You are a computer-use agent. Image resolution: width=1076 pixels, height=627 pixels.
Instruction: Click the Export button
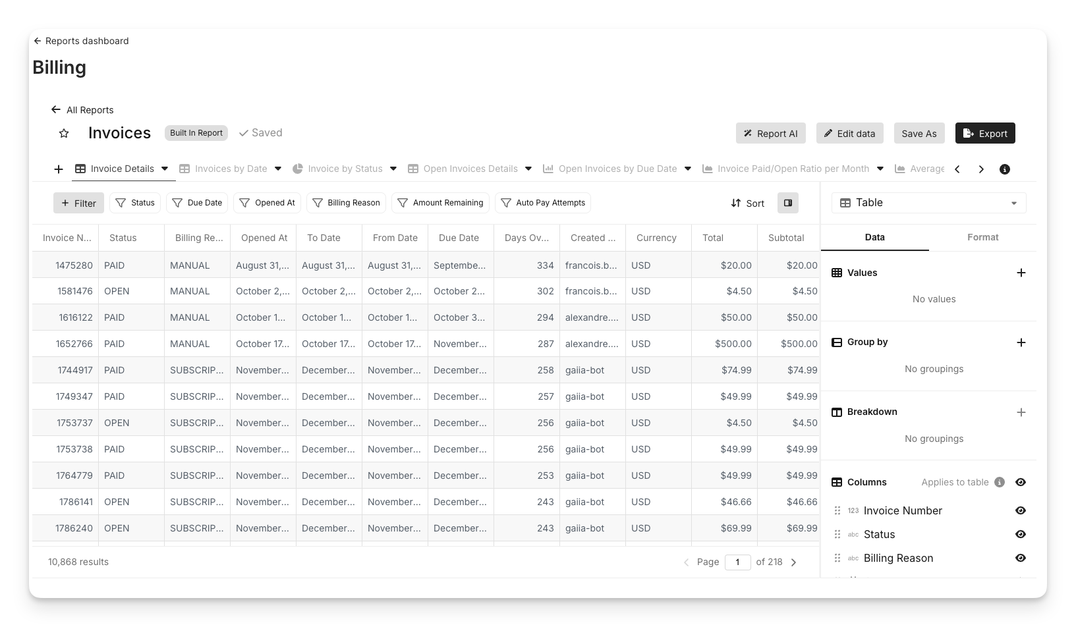(984, 133)
